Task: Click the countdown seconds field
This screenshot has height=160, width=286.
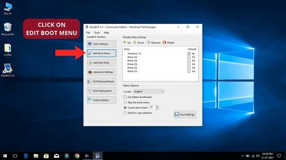Action: (x=152, y=108)
